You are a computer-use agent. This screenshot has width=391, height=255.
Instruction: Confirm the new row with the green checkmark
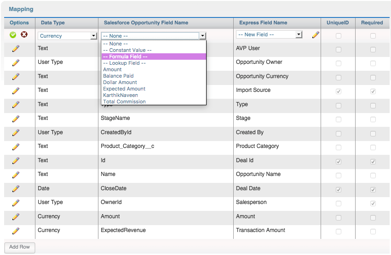(x=13, y=35)
